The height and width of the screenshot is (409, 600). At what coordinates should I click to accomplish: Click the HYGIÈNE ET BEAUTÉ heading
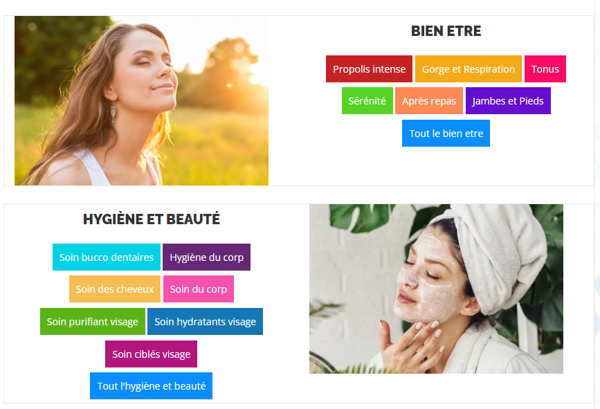(x=152, y=219)
